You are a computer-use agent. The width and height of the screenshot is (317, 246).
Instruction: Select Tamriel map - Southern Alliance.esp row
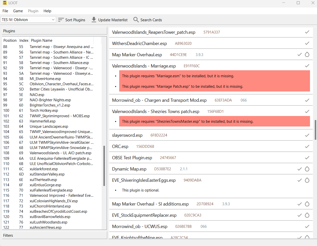click(52, 63)
